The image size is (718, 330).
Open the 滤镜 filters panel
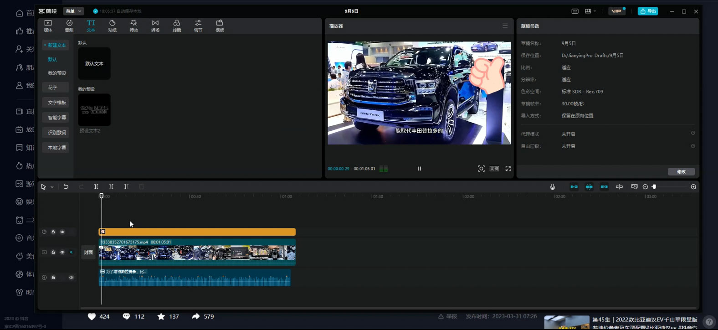click(177, 26)
